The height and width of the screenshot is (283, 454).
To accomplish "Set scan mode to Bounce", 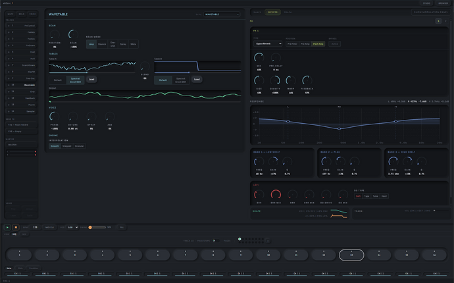I will 102,44.
